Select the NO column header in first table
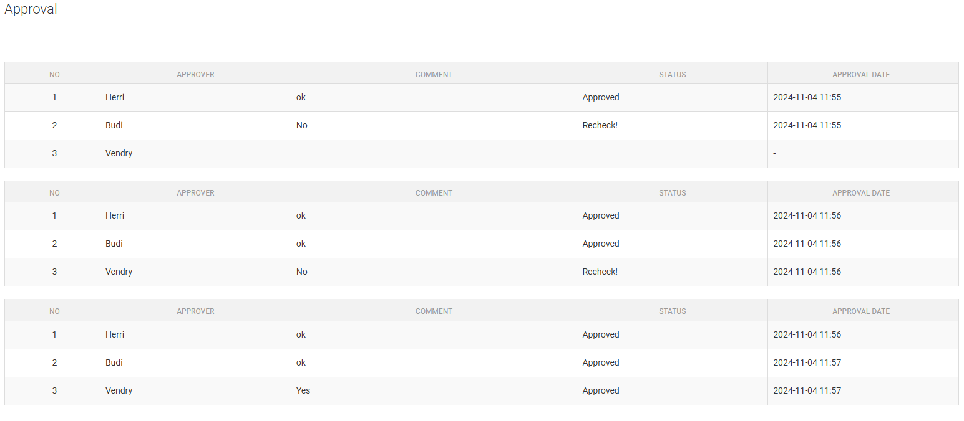The width and height of the screenshot is (964, 421). [54, 75]
